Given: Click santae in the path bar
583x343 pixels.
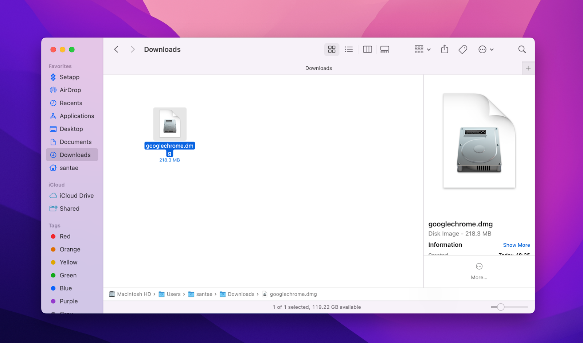Looking at the screenshot, I should (200, 294).
